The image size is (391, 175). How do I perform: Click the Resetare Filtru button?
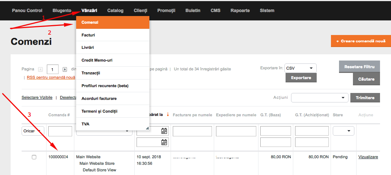(x=359, y=67)
